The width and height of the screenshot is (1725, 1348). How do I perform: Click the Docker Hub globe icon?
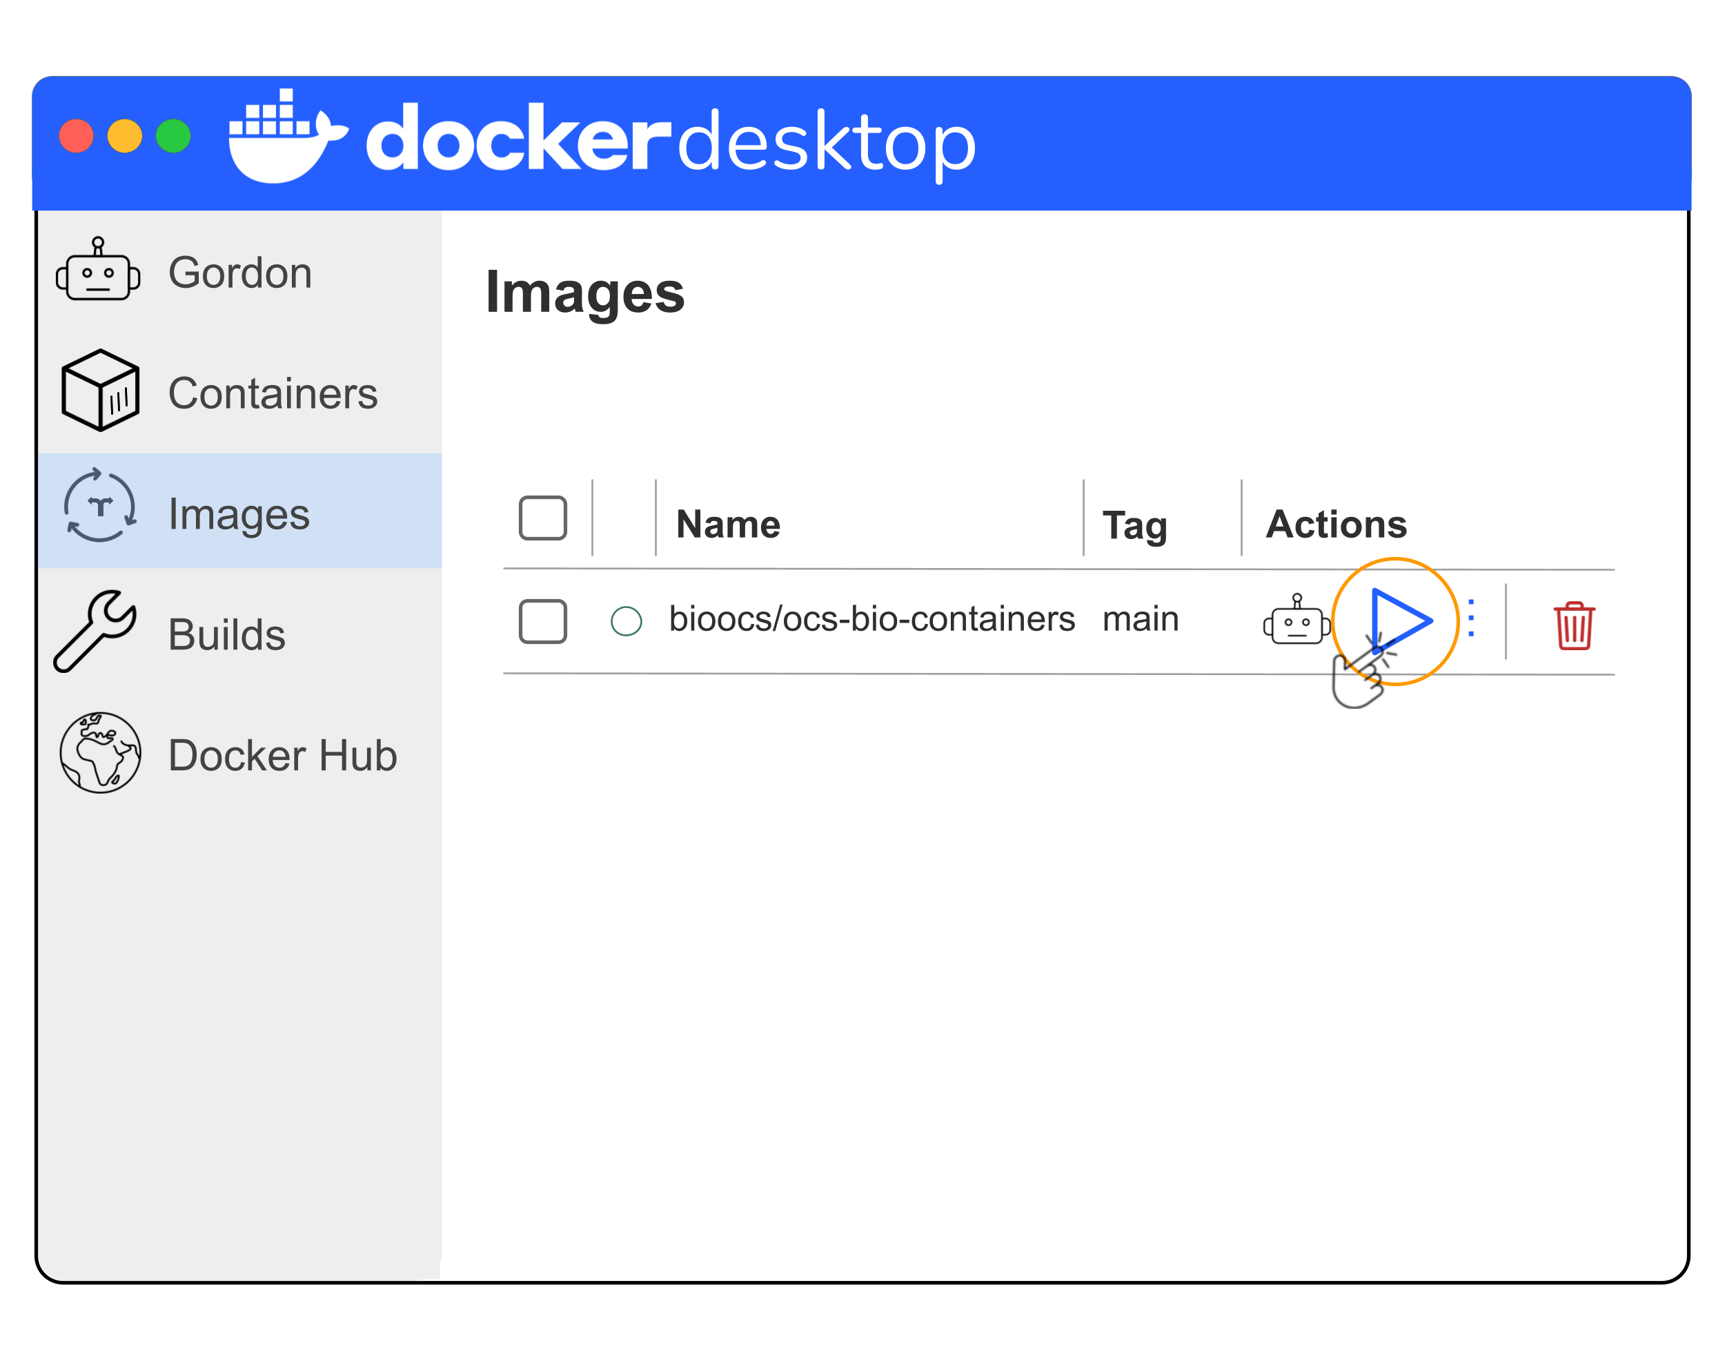(x=100, y=753)
